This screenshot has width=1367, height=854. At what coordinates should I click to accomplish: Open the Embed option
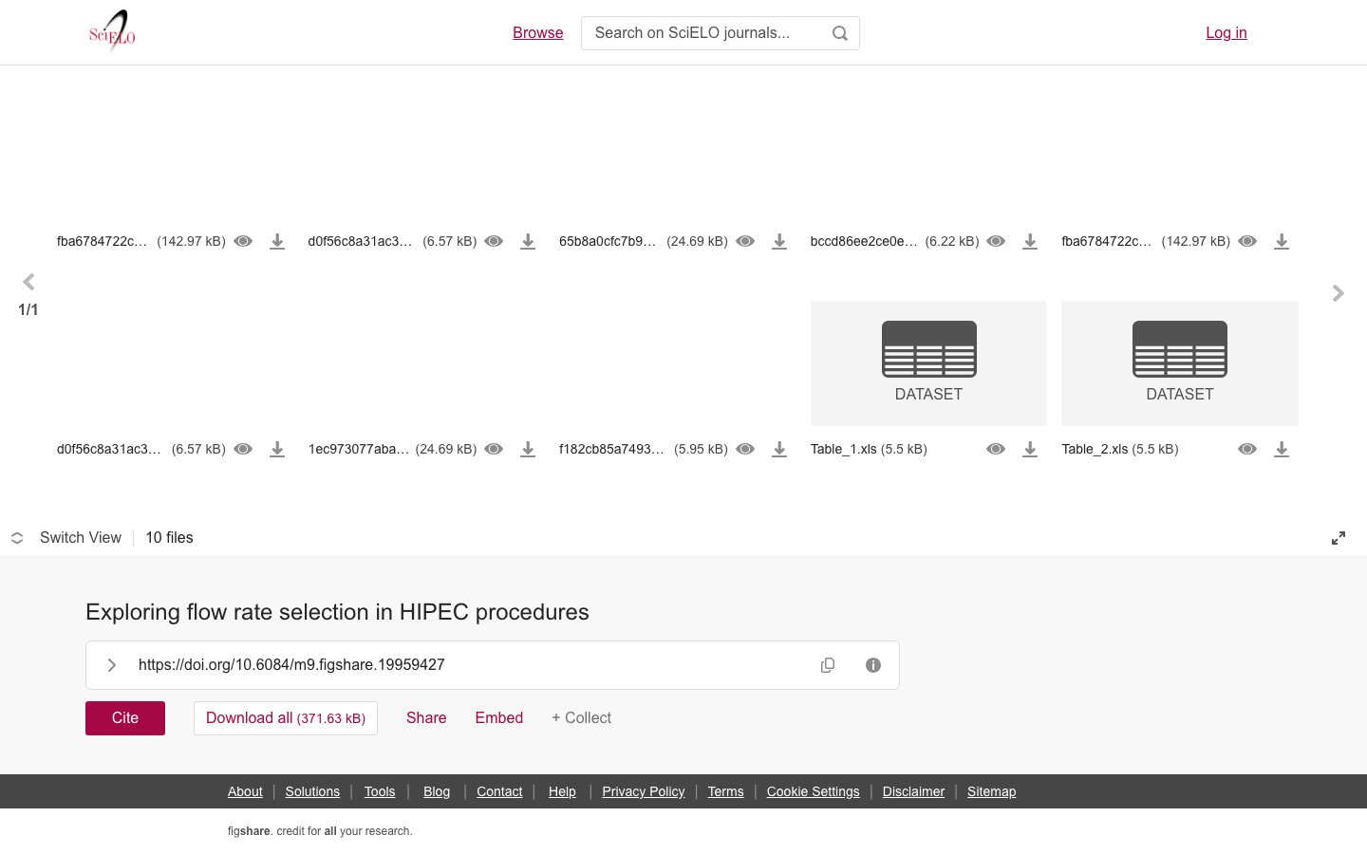[499, 718]
